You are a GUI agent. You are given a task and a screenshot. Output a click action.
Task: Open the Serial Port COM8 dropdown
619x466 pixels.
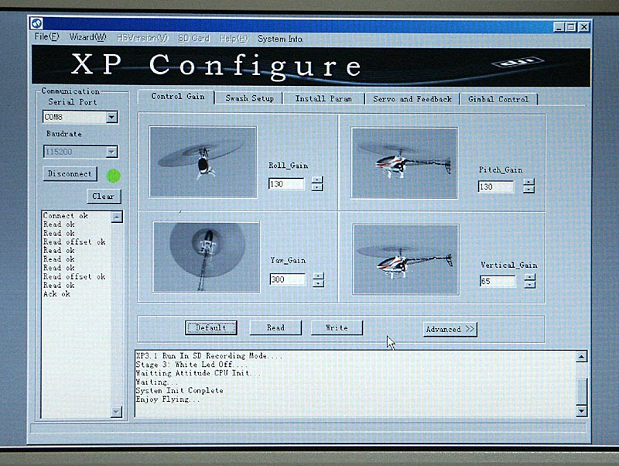click(x=111, y=118)
